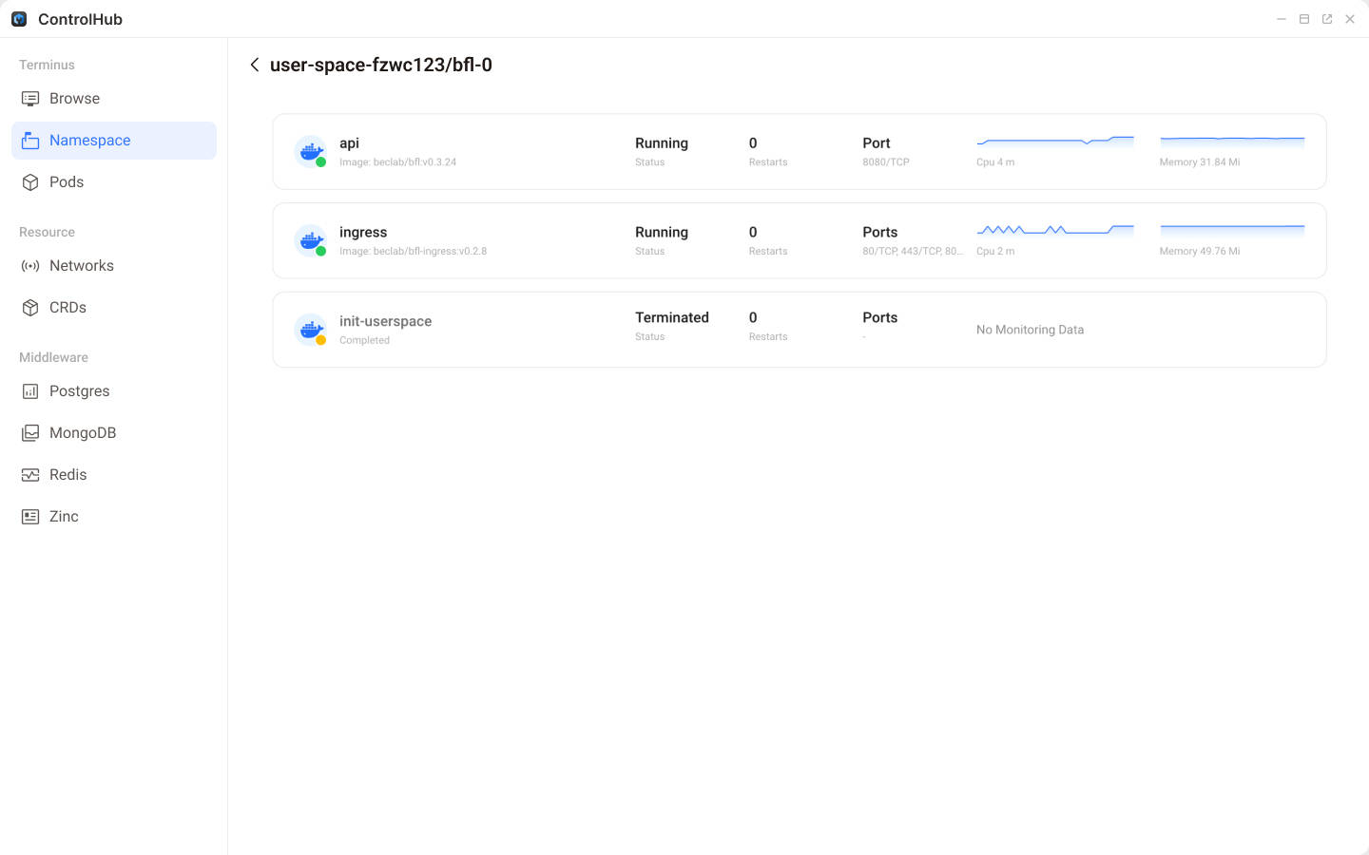Viewport: 1369px width, 855px height.
Task: Minimize the ControlHub window
Action: pos(1282,19)
